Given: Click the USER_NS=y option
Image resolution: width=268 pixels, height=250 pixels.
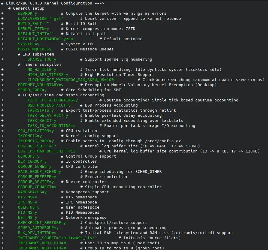Looking at the screenshot, I should coord(28,207).
